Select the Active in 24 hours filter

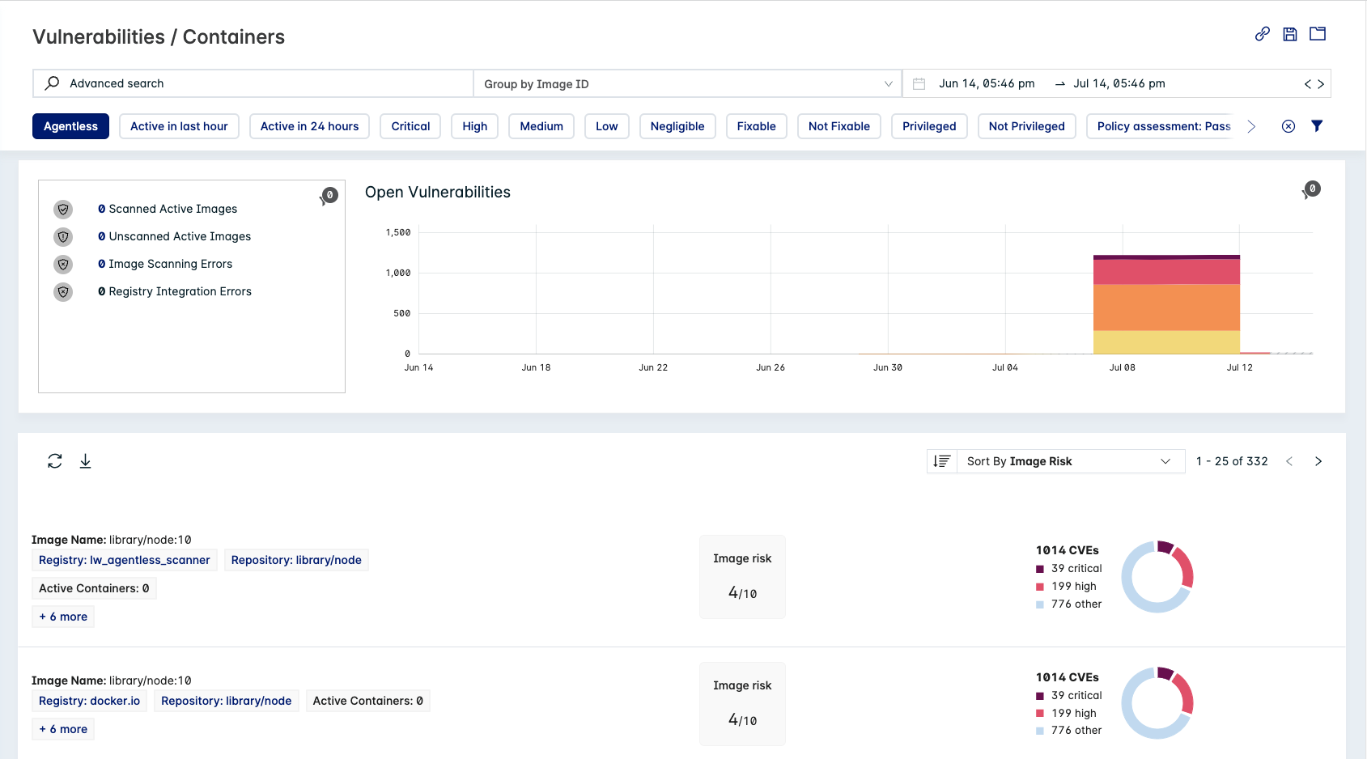coord(309,126)
